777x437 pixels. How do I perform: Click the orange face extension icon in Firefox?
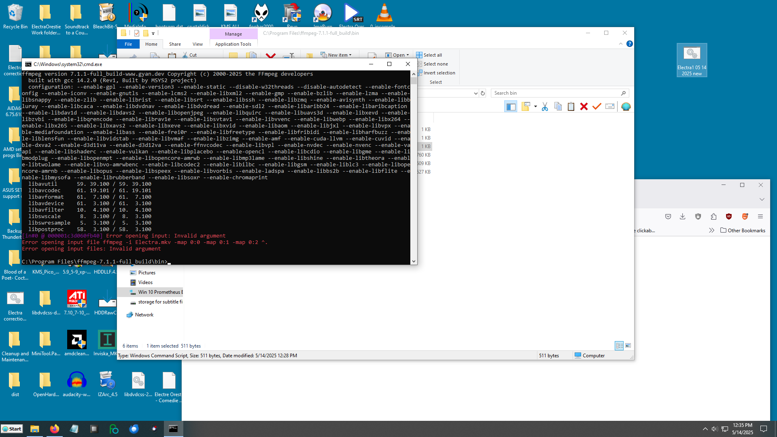[x=745, y=216]
